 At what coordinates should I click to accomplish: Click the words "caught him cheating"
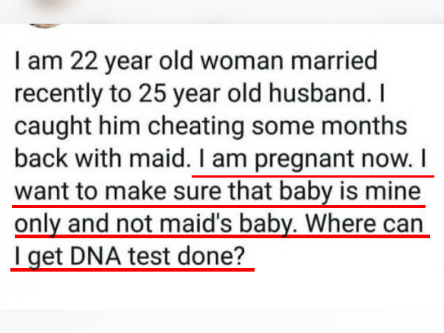(120, 126)
